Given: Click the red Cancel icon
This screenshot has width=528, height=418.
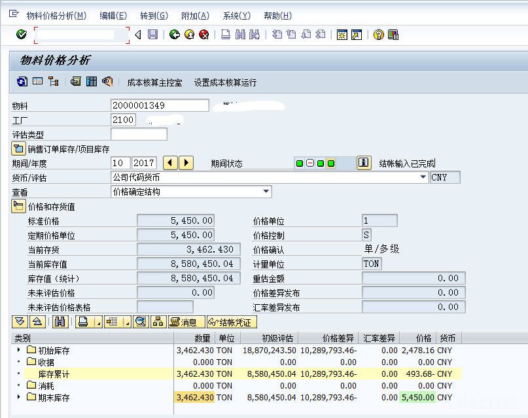Looking at the screenshot, I should tap(204, 35).
